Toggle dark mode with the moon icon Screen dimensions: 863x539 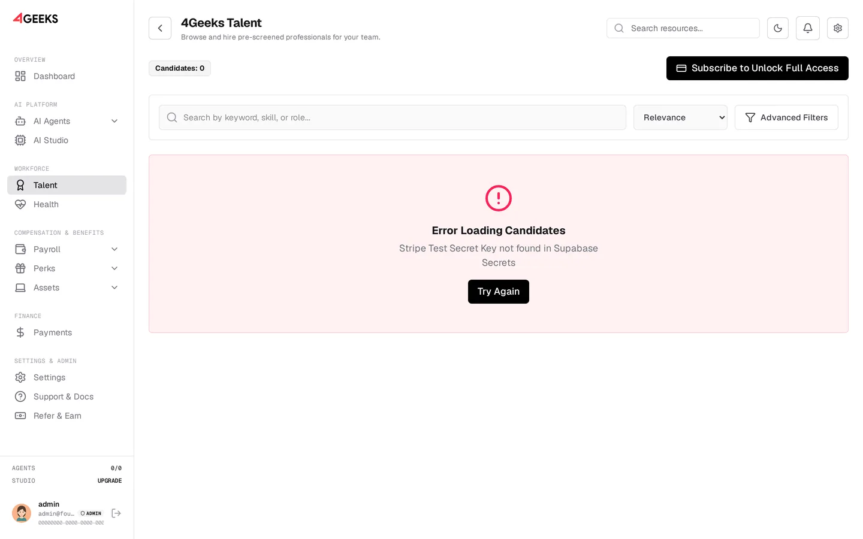[x=778, y=28]
